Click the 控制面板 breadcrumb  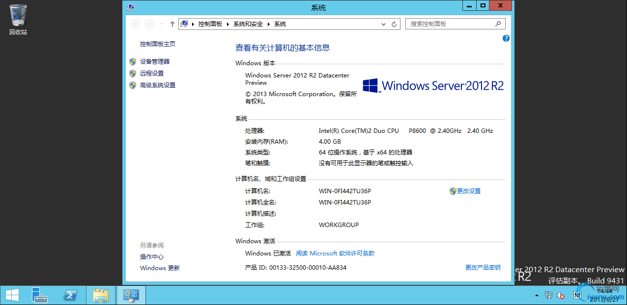coord(210,24)
